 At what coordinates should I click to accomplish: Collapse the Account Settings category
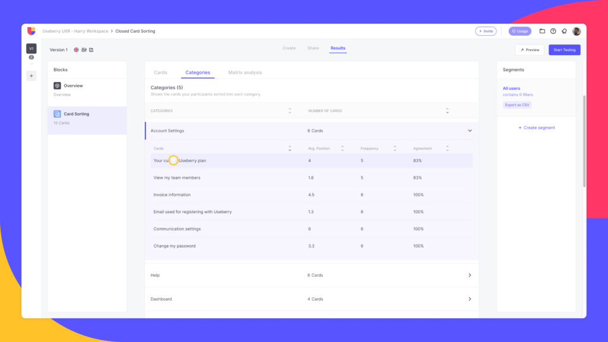(x=470, y=130)
